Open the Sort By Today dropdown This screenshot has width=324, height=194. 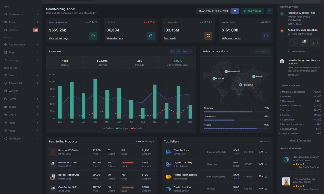point(145,142)
